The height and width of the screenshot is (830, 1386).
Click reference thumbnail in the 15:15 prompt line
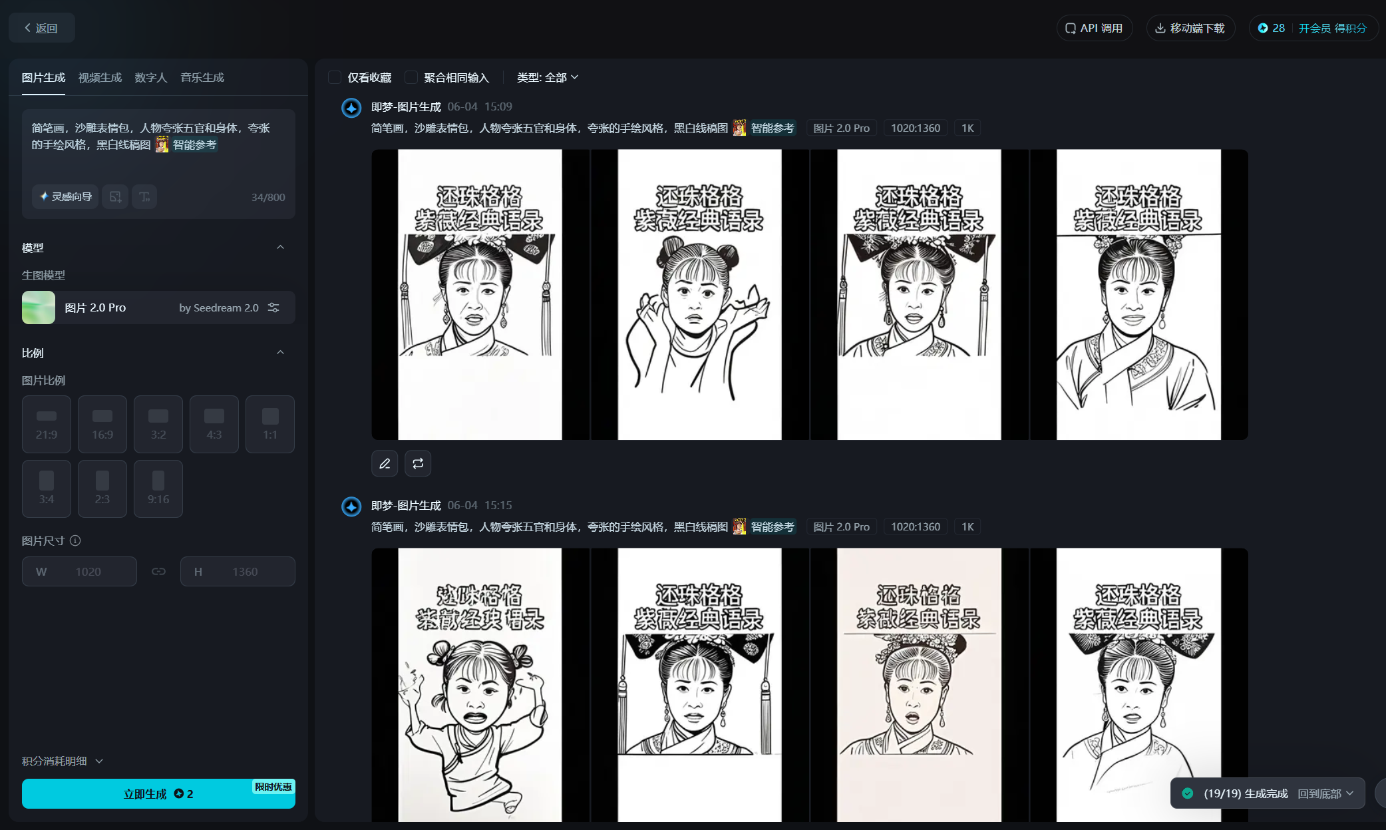click(x=739, y=526)
